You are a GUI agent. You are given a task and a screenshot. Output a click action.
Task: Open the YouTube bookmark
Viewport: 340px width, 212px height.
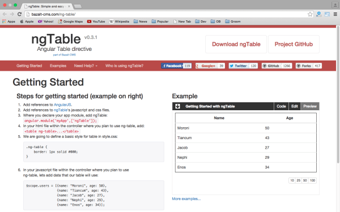coord(96,21)
